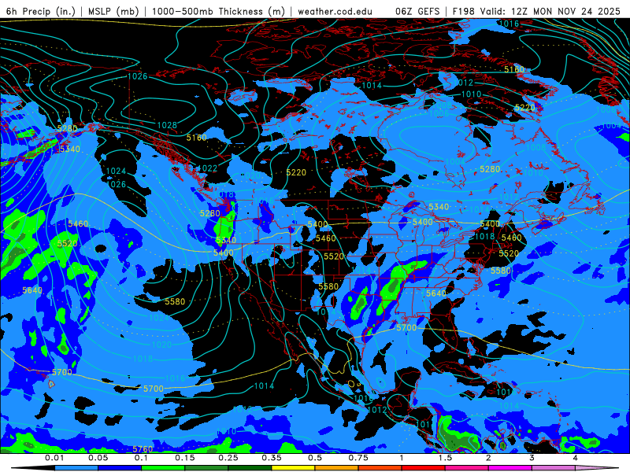Click the dark green 0.25 legend swatch
The width and height of the screenshot is (630, 472).
pyautogui.click(x=250, y=468)
